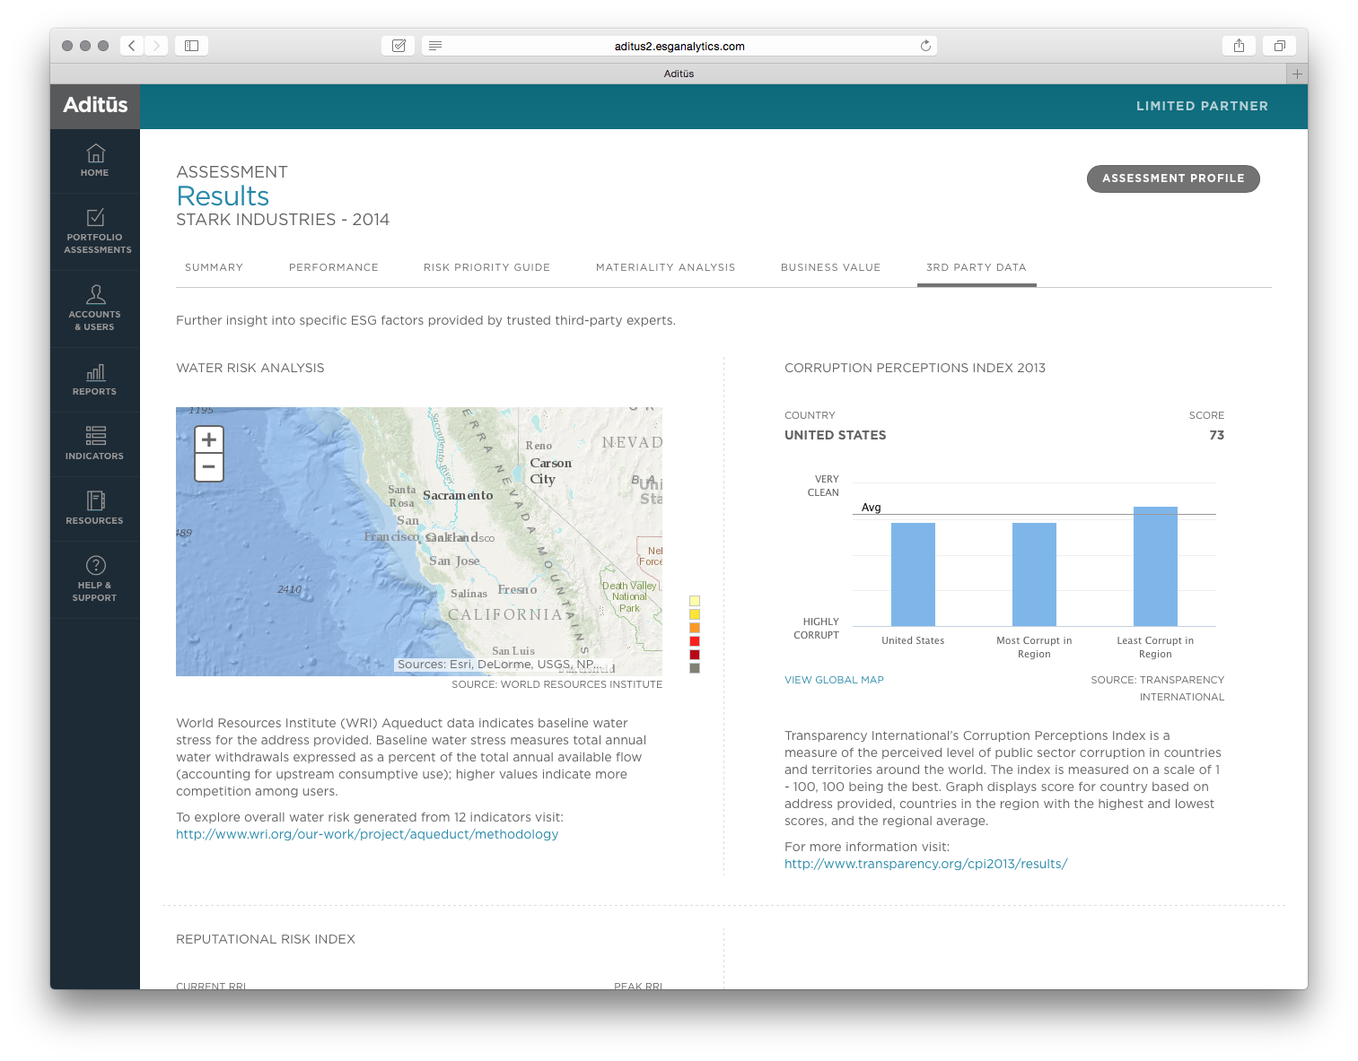This screenshot has height=1061, width=1358.
Task: Go to Accounts & Users section
Action: pyautogui.click(x=95, y=309)
